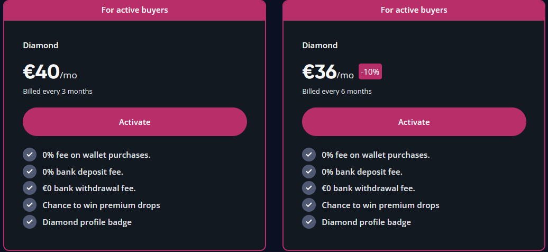Image resolution: width=548 pixels, height=252 pixels.
Task: Click checkmark beside bank withdrawal fee in 3-month plan
Action: tap(30, 188)
